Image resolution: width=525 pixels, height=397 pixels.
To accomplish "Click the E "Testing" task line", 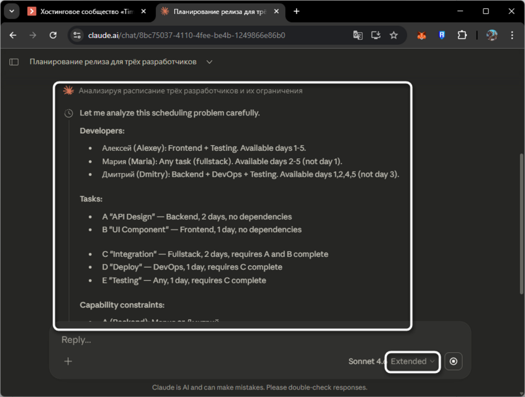I will (x=184, y=280).
